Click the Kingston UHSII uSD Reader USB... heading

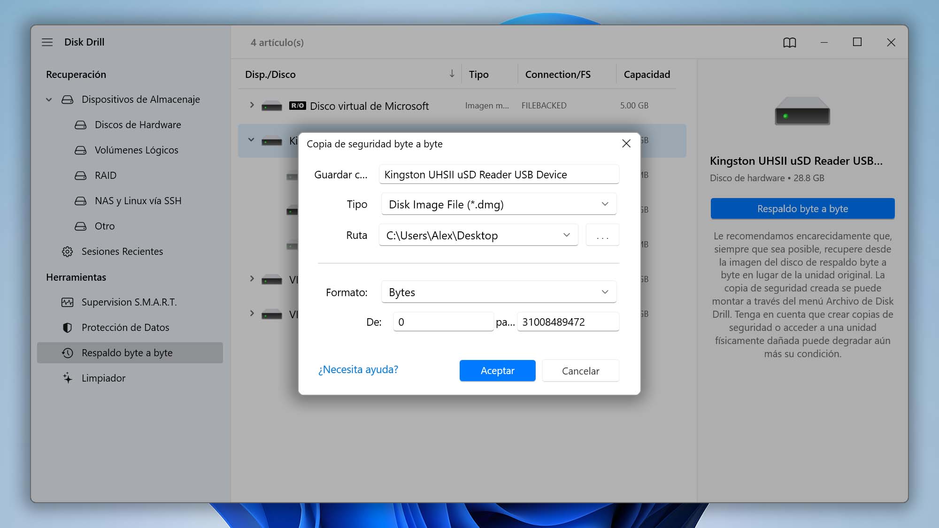[796, 161]
